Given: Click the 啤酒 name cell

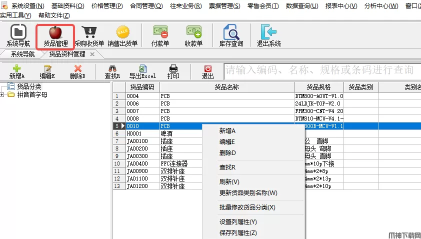Looking at the screenshot, I should pyautogui.click(x=181, y=133).
